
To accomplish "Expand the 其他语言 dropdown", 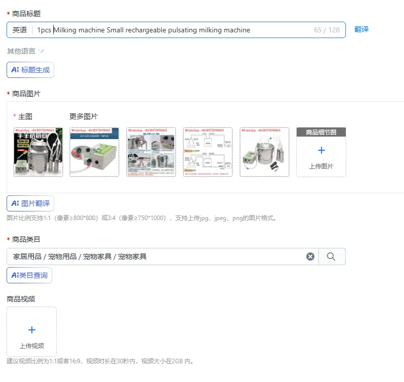I will click(25, 51).
